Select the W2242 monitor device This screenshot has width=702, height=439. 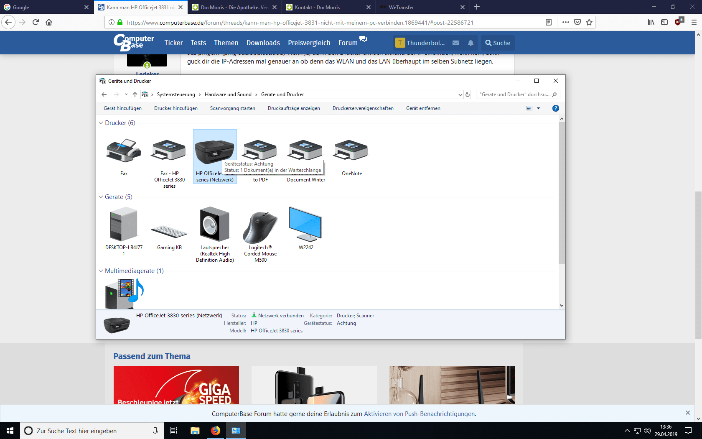[306, 228]
